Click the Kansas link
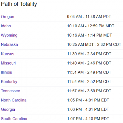The height and width of the screenshot is (123, 123). pyautogui.click(x=8, y=54)
